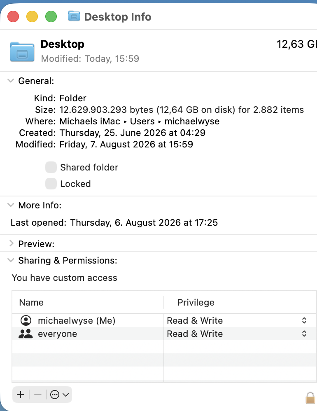Collapse the General section
This screenshot has height=411, width=317.
coord(11,81)
